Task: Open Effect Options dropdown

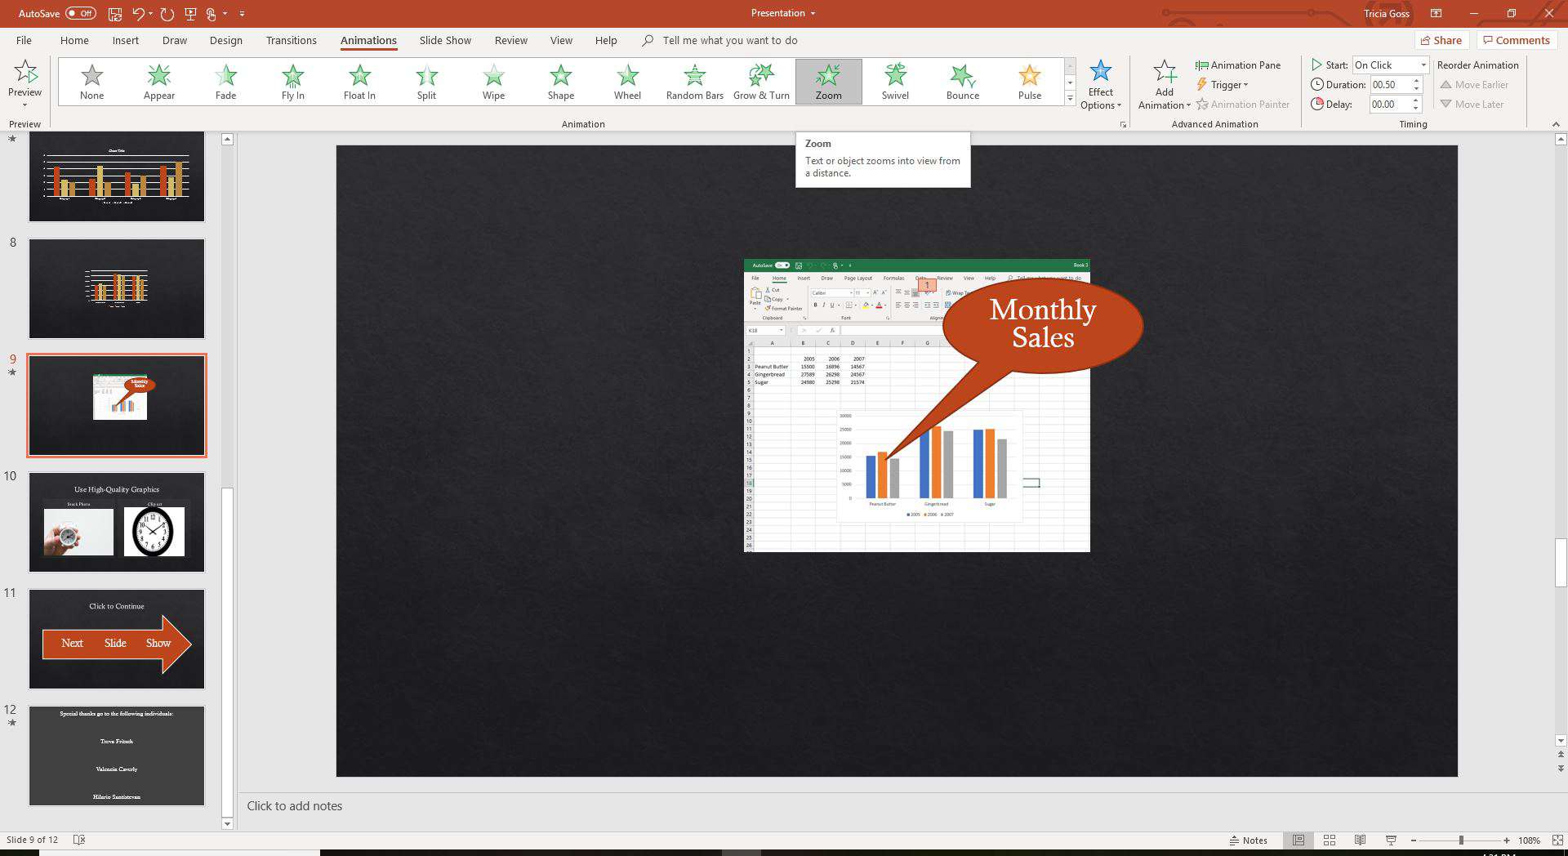Action: (x=1101, y=85)
